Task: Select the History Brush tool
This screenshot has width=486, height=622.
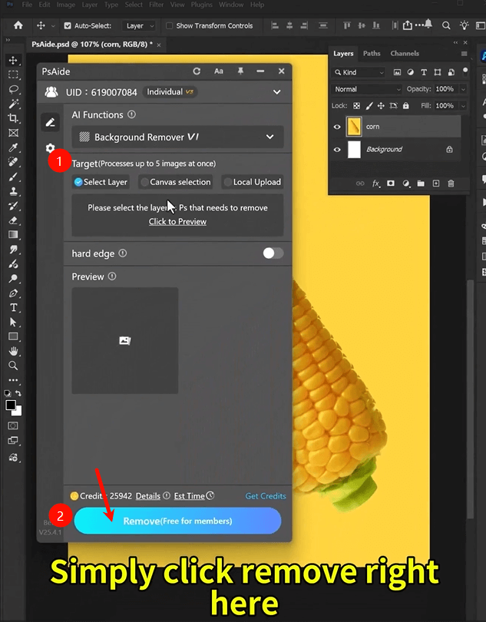Action: (13, 206)
